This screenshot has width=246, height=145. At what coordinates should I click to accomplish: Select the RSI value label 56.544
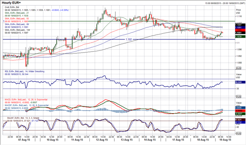click(240, 82)
